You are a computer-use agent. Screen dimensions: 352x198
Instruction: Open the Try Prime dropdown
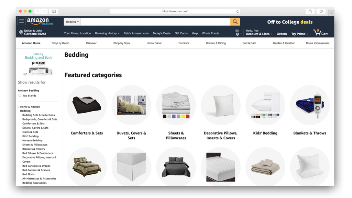click(300, 34)
